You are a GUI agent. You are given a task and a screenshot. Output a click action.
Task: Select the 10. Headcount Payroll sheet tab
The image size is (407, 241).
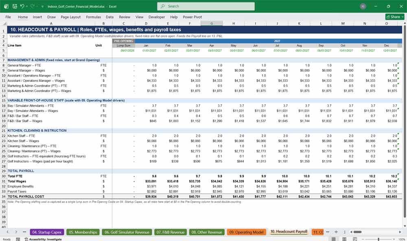tap(289, 232)
